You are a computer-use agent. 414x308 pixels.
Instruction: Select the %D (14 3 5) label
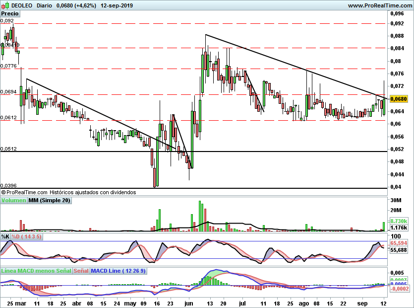(x=26, y=236)
